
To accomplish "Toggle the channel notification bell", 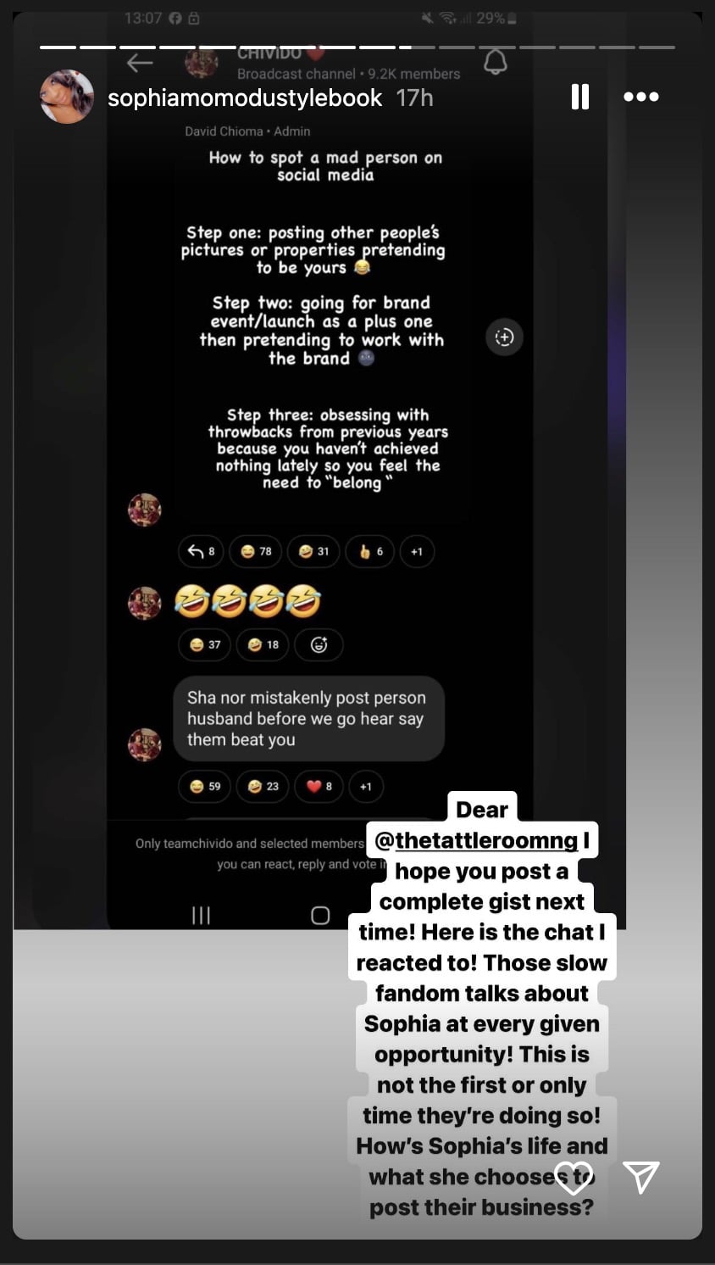I will pos(496,62).
